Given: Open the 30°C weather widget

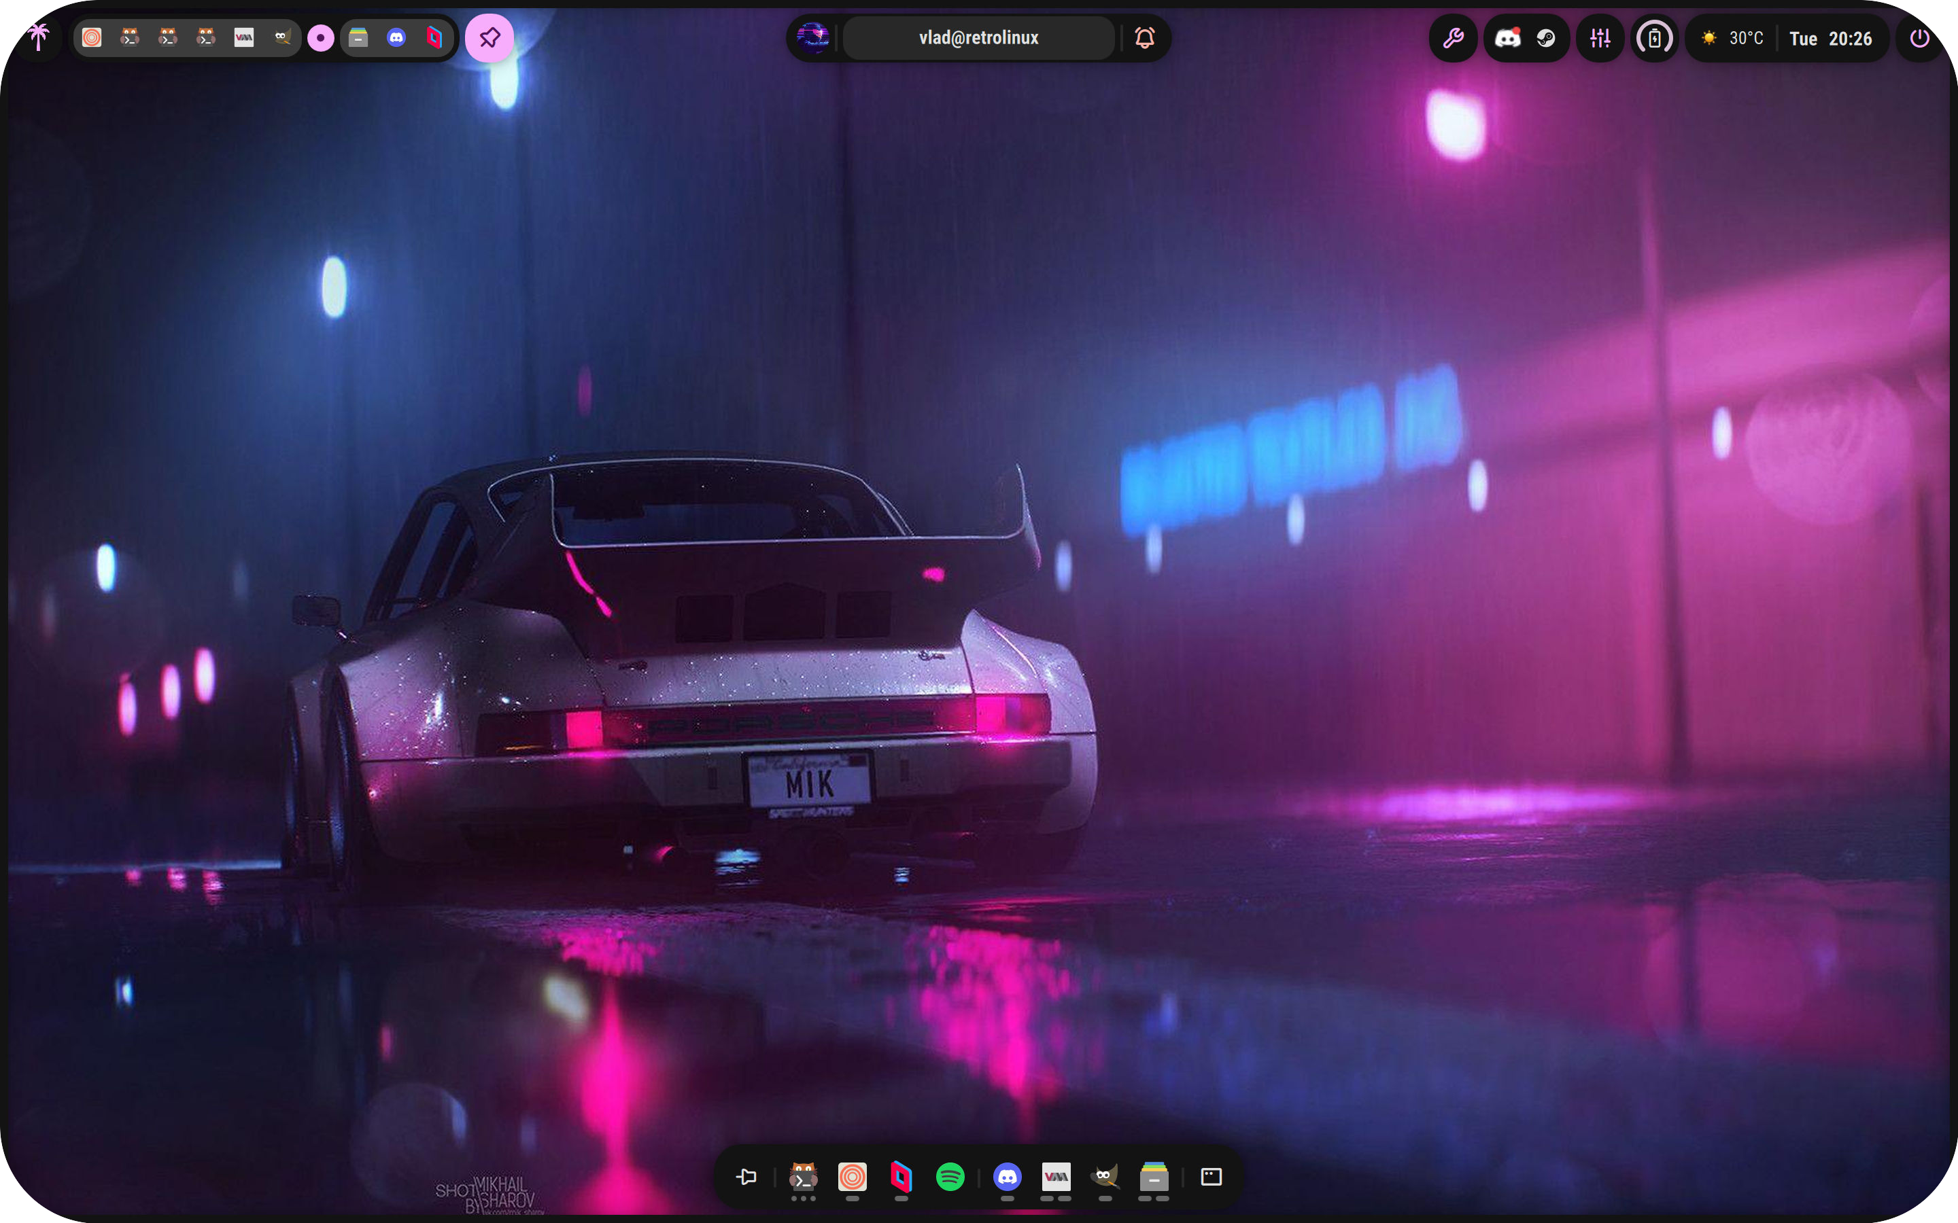Looking at the screenshot, I should tap(1732, 38).
